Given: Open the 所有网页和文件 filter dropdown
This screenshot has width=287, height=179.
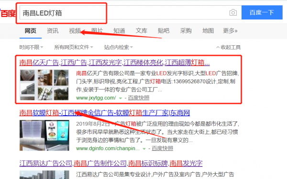Looking at the screenshot, I should click(74, 47).
